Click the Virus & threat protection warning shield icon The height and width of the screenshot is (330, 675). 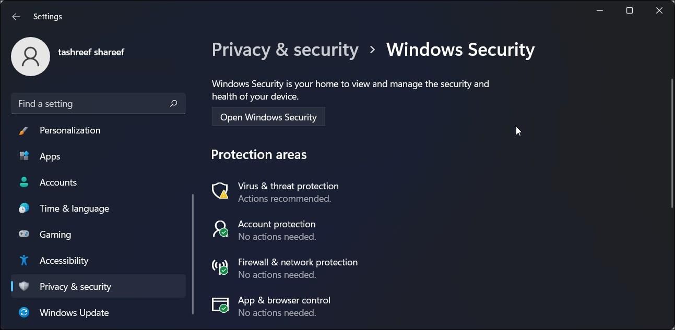pyautogui.click(x=220, y=191)
